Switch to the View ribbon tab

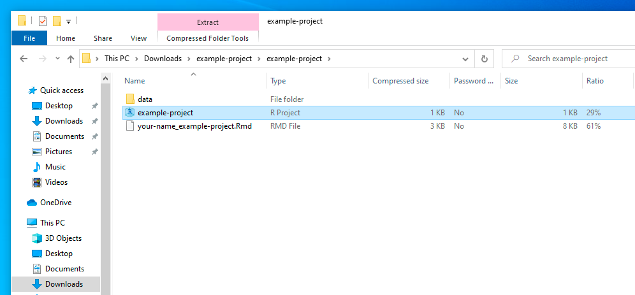click(x=138, y=38)
